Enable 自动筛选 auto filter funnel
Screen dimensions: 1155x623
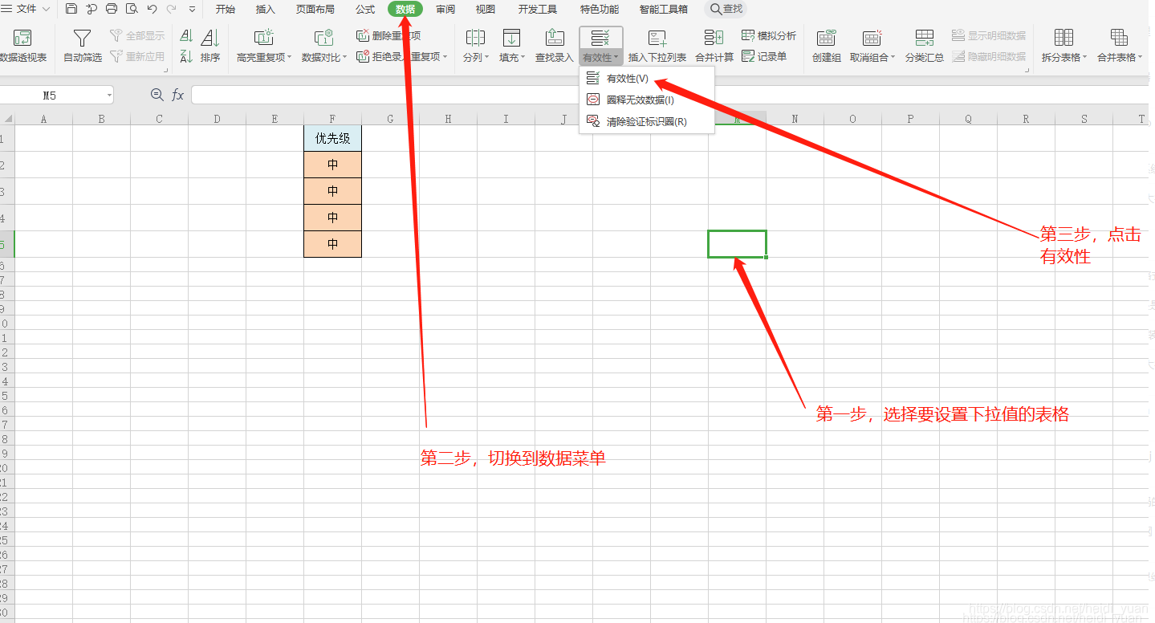coord(83,46)
